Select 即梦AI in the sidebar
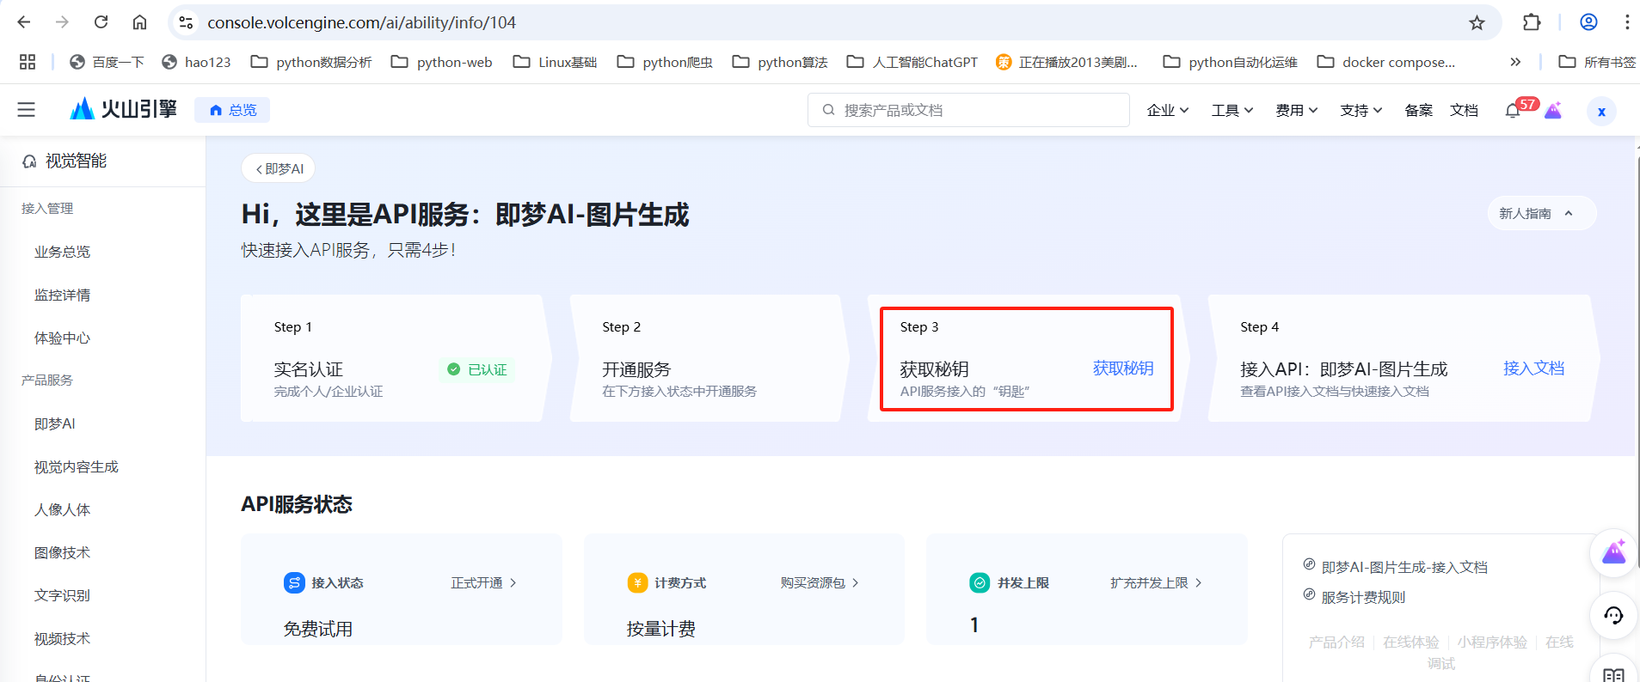 tap(55, 423)
